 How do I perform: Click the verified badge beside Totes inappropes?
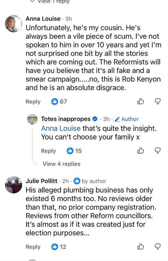point(95,119)
